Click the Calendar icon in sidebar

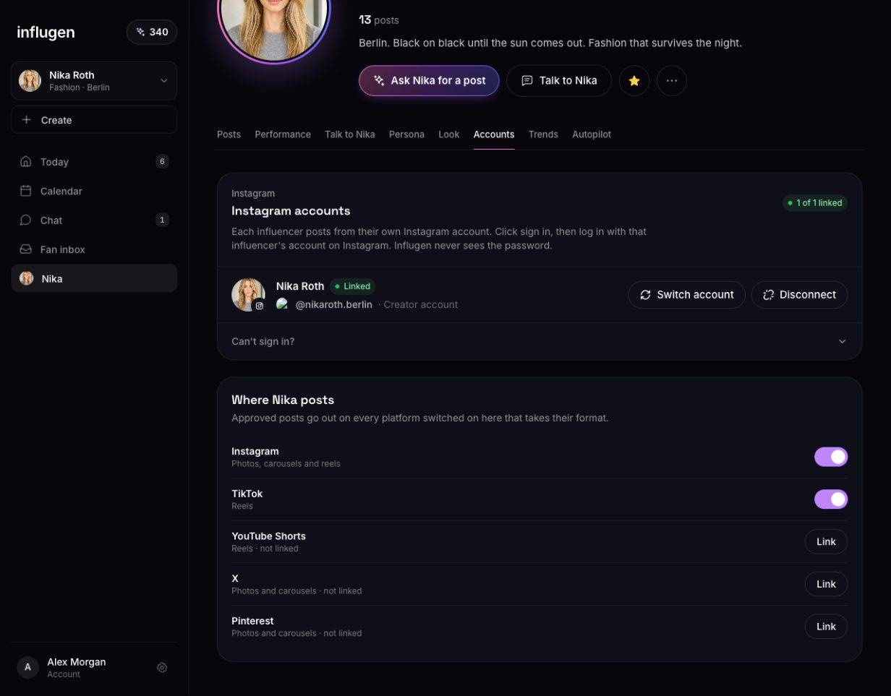26,191
